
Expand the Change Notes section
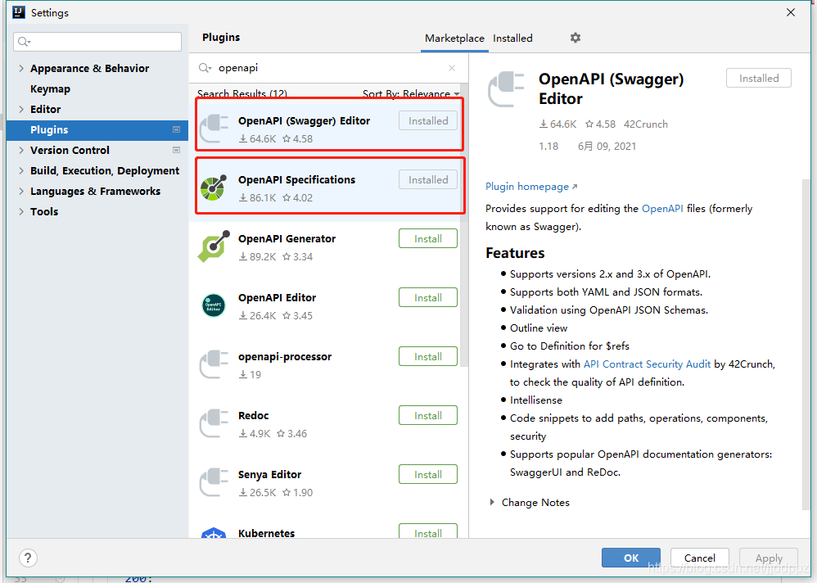click(x=492, y=502)
